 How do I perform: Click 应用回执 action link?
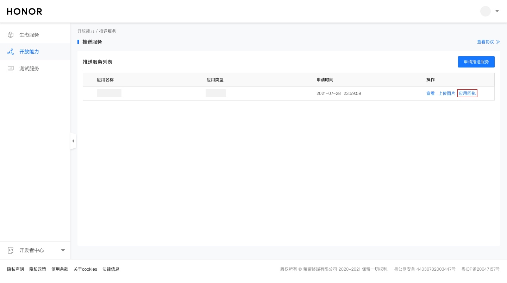click(467, 94)
